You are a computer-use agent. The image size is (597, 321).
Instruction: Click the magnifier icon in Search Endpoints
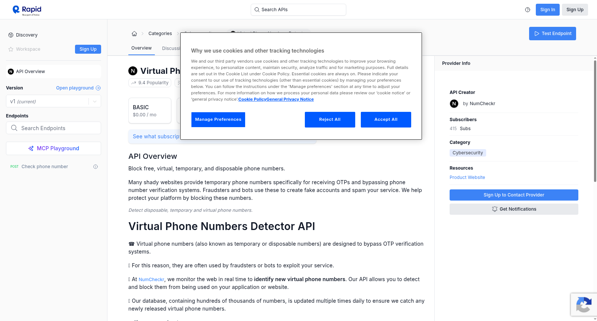coord(14,128)
